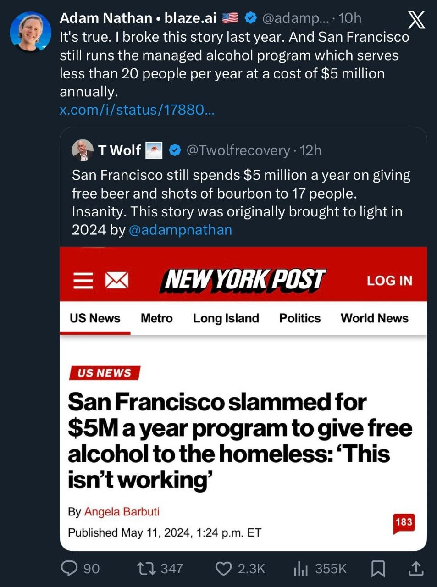
Task: View post analytics bar chart icon
Action: click(x=301, y=569)
